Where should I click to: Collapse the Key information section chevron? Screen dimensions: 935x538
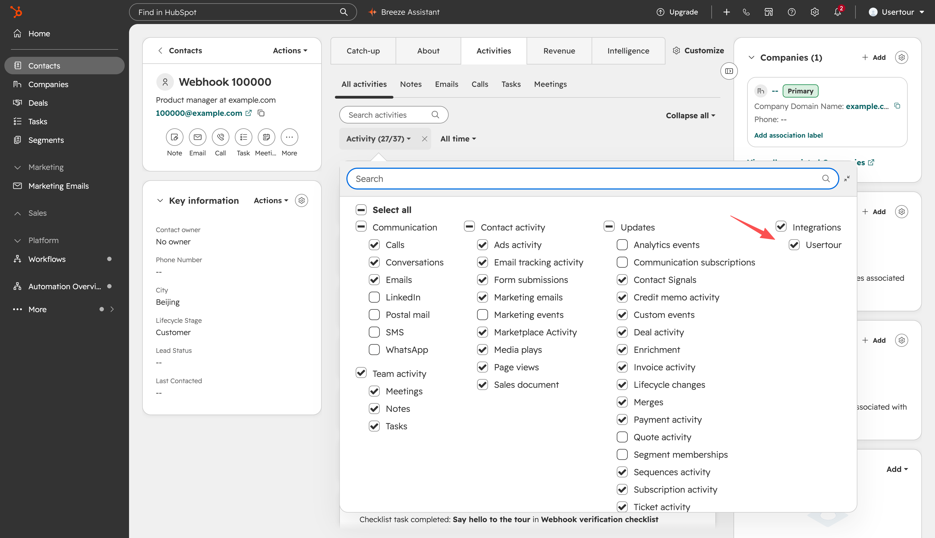pos(160,200)
